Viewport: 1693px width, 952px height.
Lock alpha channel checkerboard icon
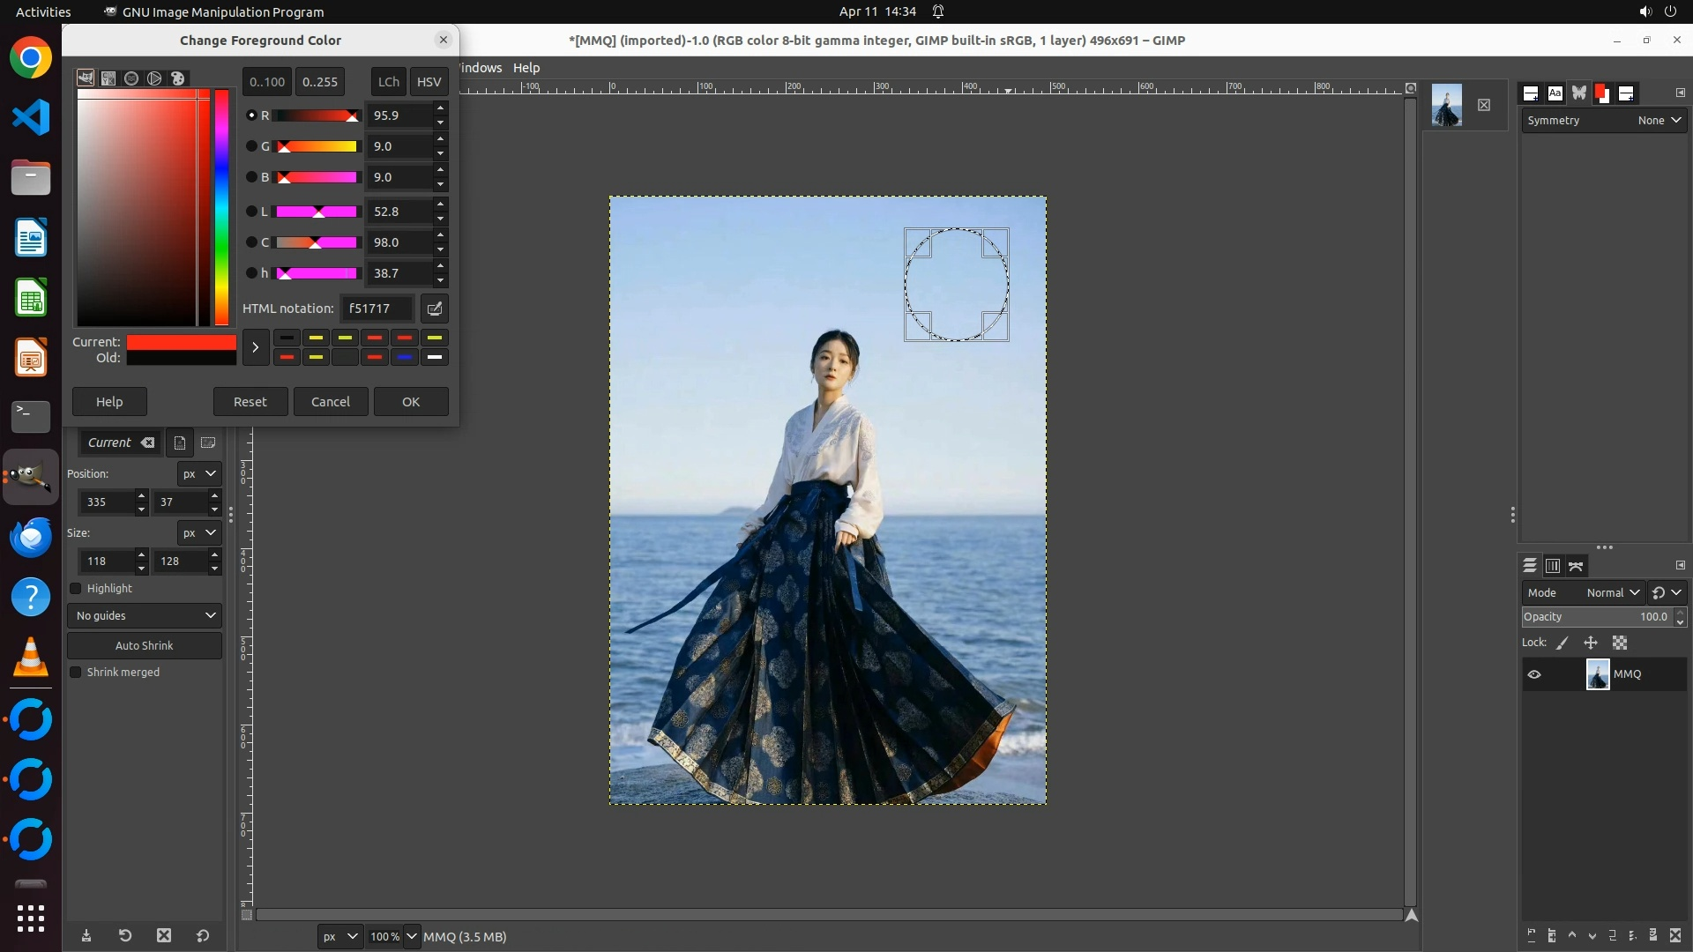tap(1620, 643)
